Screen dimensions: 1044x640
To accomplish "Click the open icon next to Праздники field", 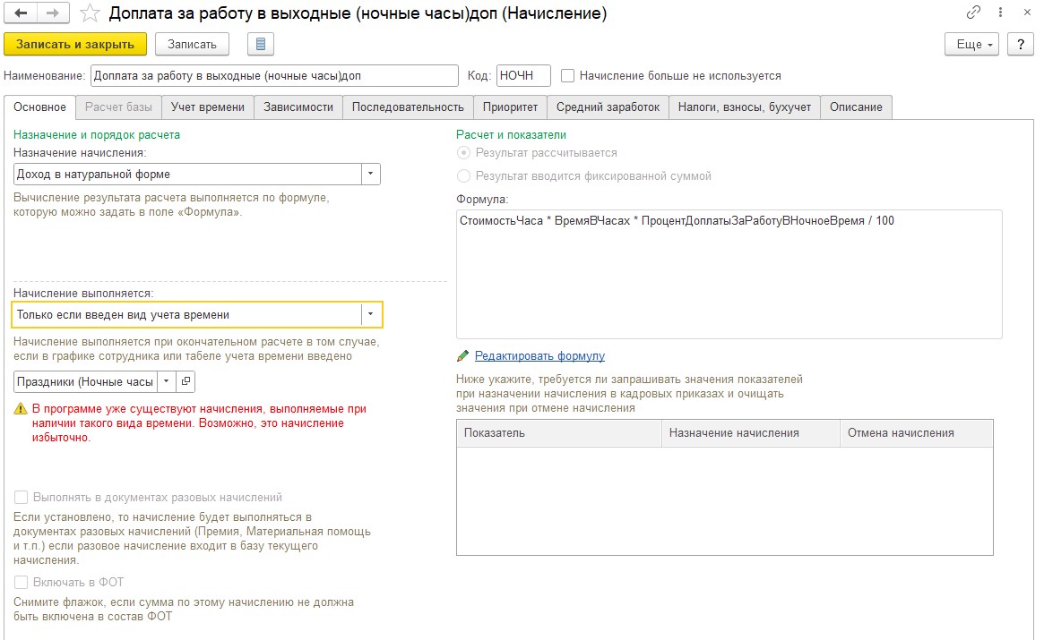I will click(186, 381).
